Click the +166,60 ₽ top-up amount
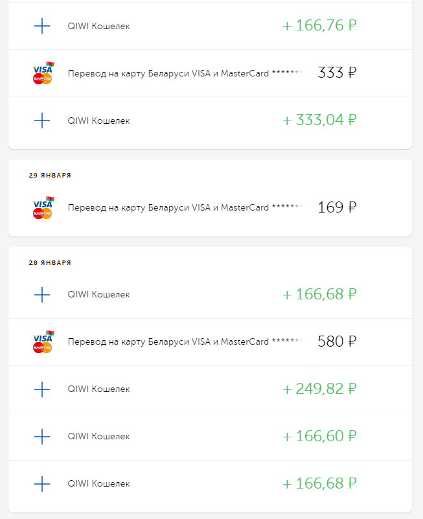 click(x=320, y=436)
